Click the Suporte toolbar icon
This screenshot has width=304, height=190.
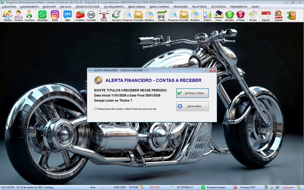point(278,16)
